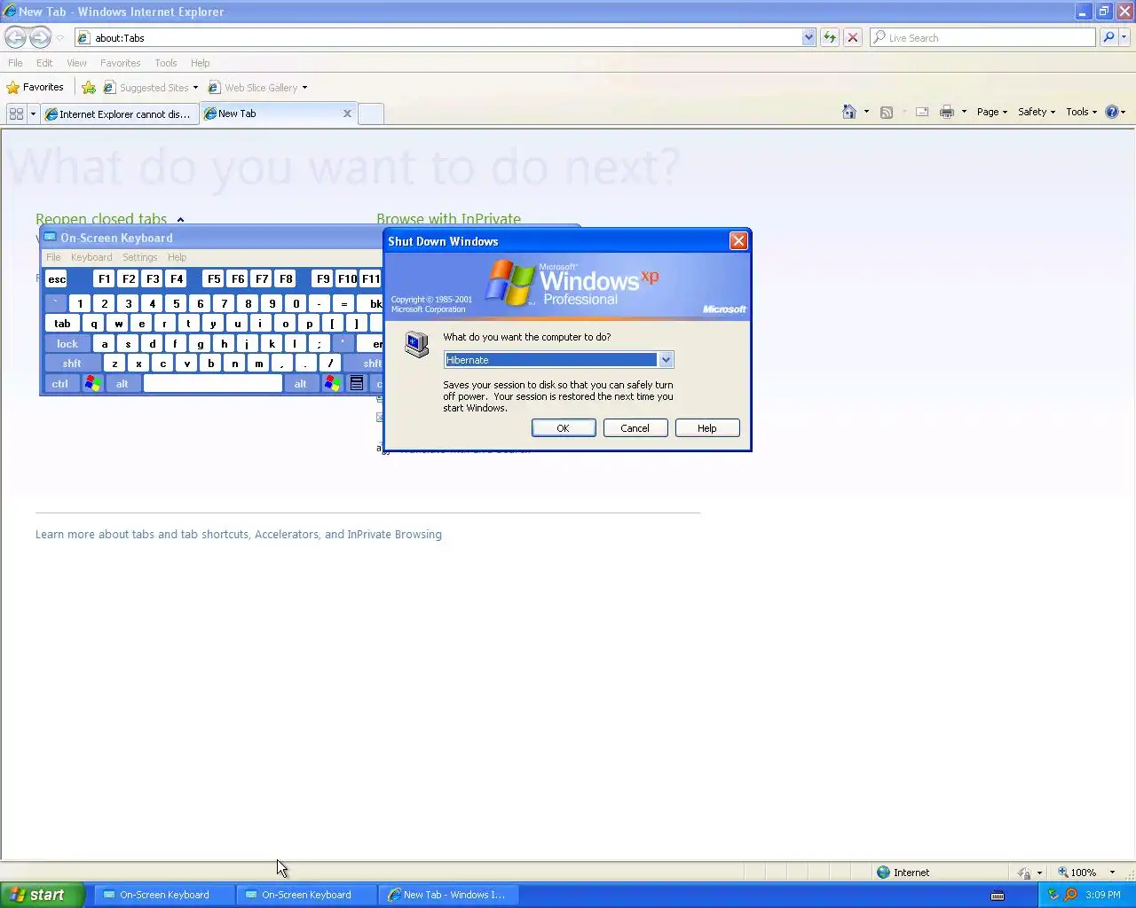The image size is (1136, 908).
Task: Click the Start button
Action: tap(42, 895)
